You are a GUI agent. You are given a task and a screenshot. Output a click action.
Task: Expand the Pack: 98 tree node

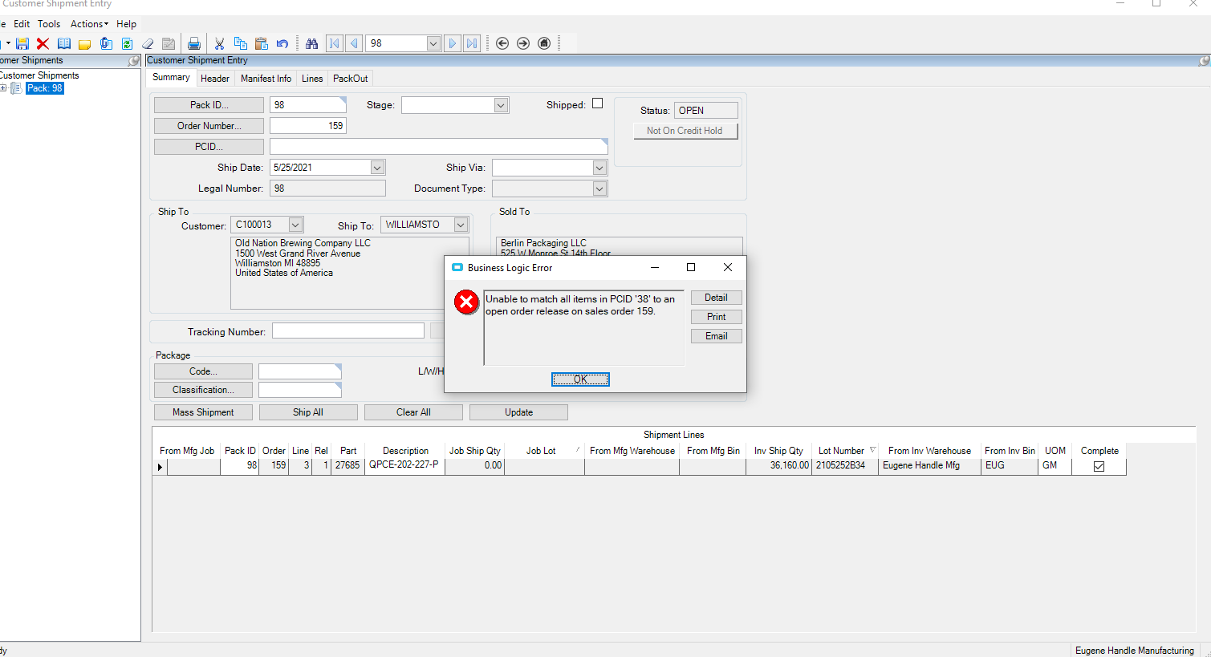[4, 88]
